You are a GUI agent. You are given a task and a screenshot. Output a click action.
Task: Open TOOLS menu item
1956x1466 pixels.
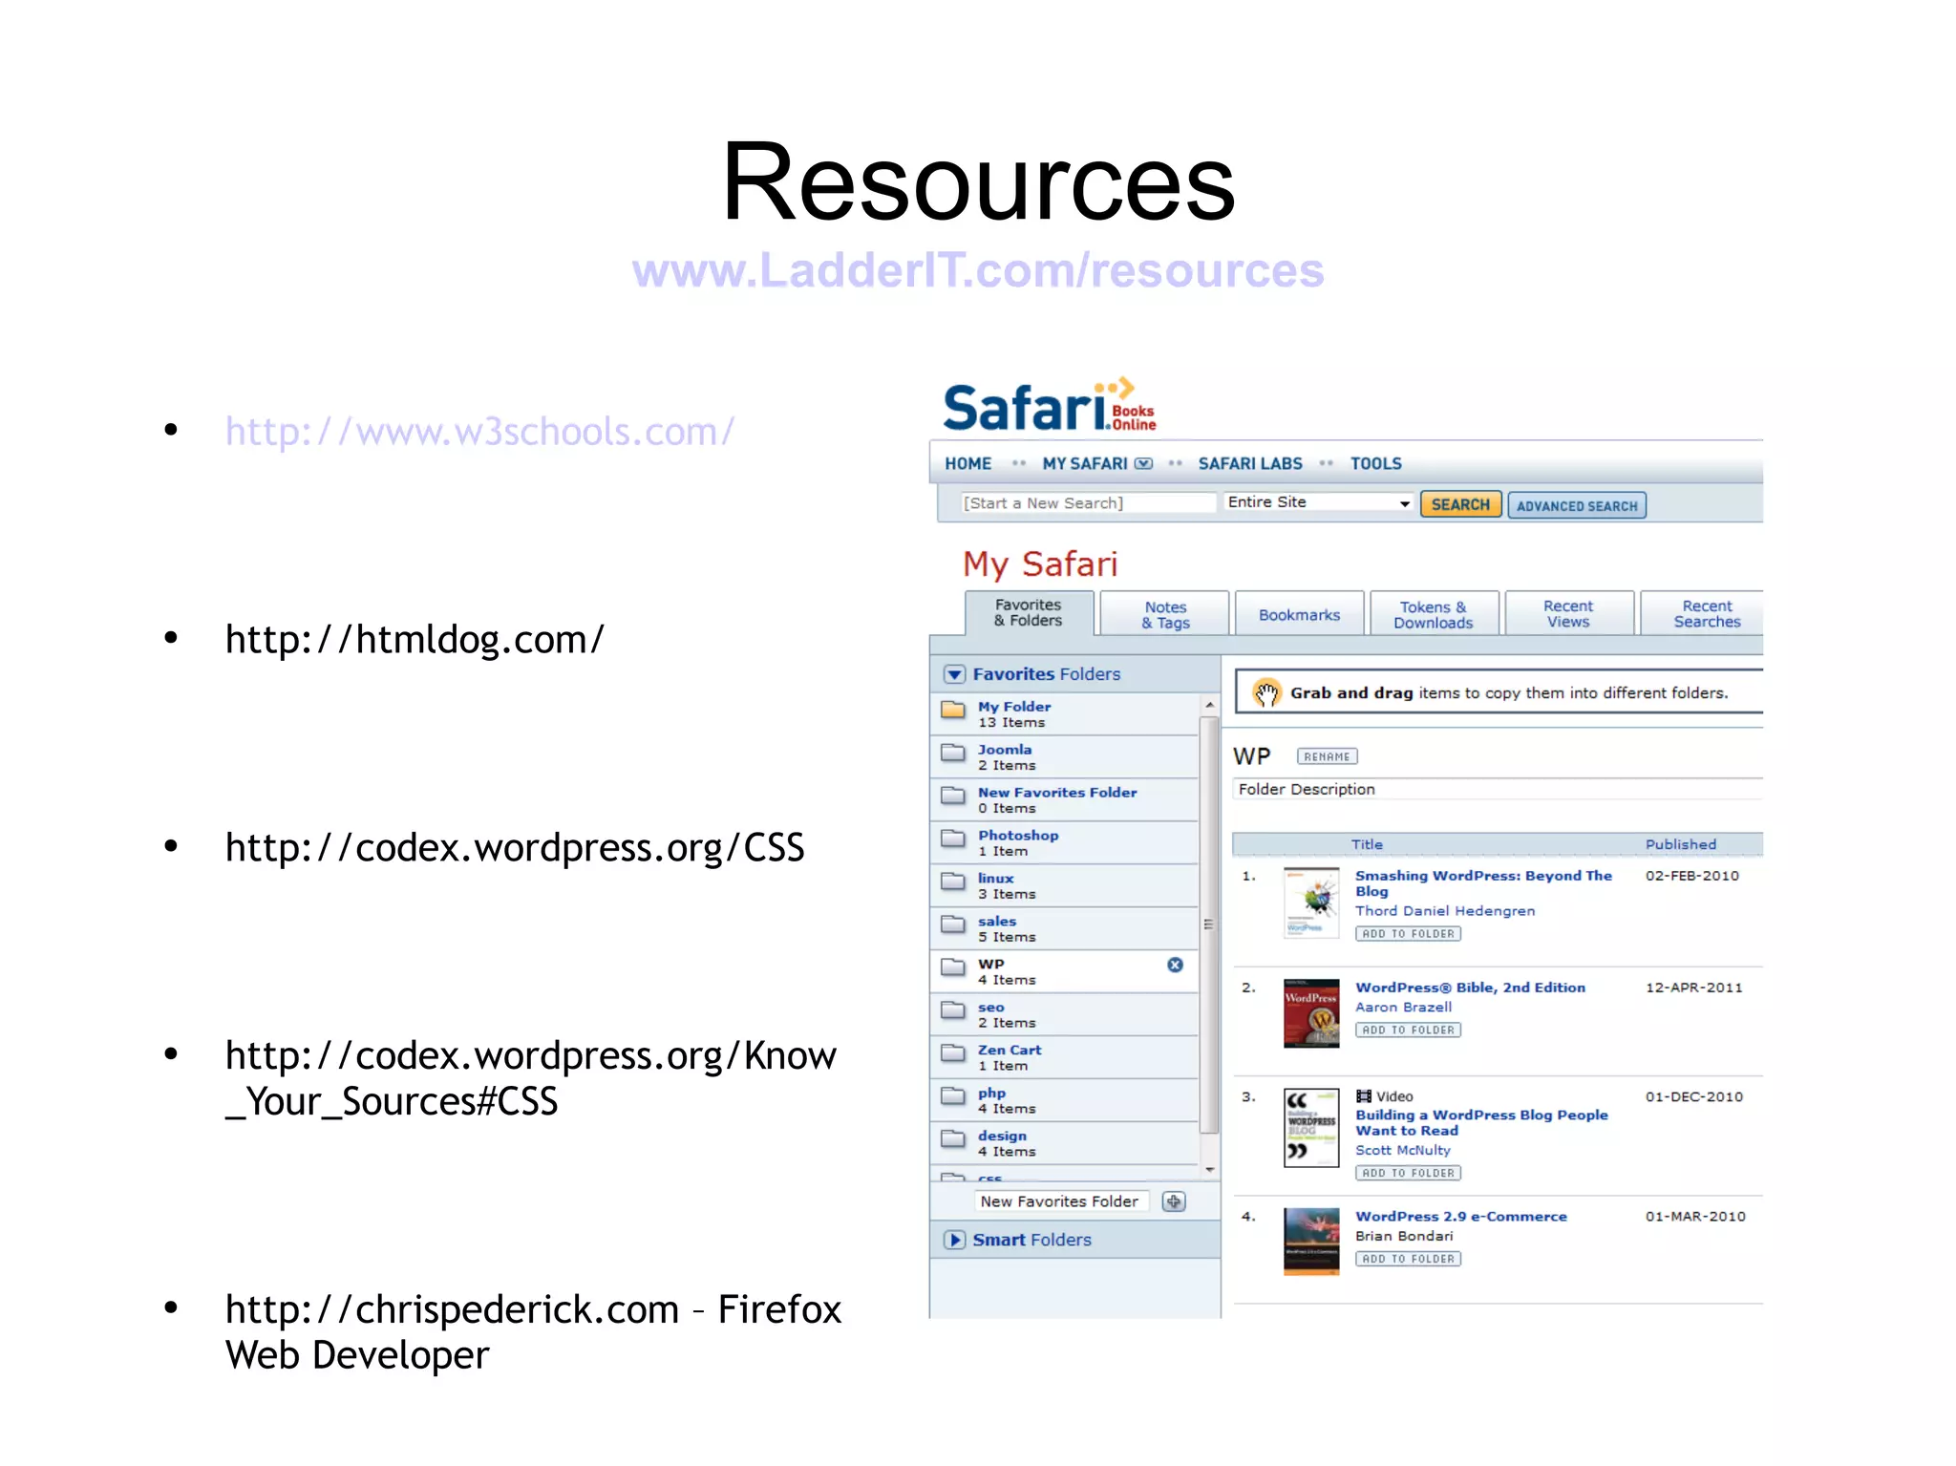tap(1375, 463)
